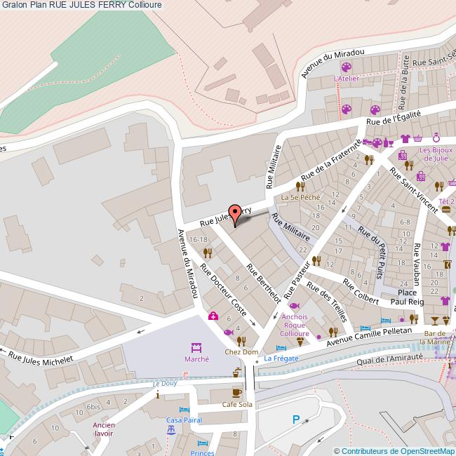This screenshot has width=456, height=456.
Task: Click the pink pharmacy cross icon
Action: point(213,316)
